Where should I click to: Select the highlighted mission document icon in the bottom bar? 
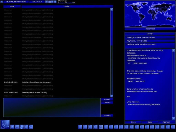(101, 127)
